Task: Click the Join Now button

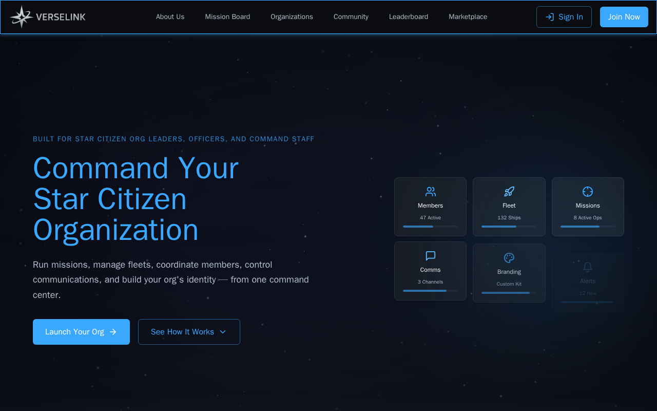Action: 624,17
